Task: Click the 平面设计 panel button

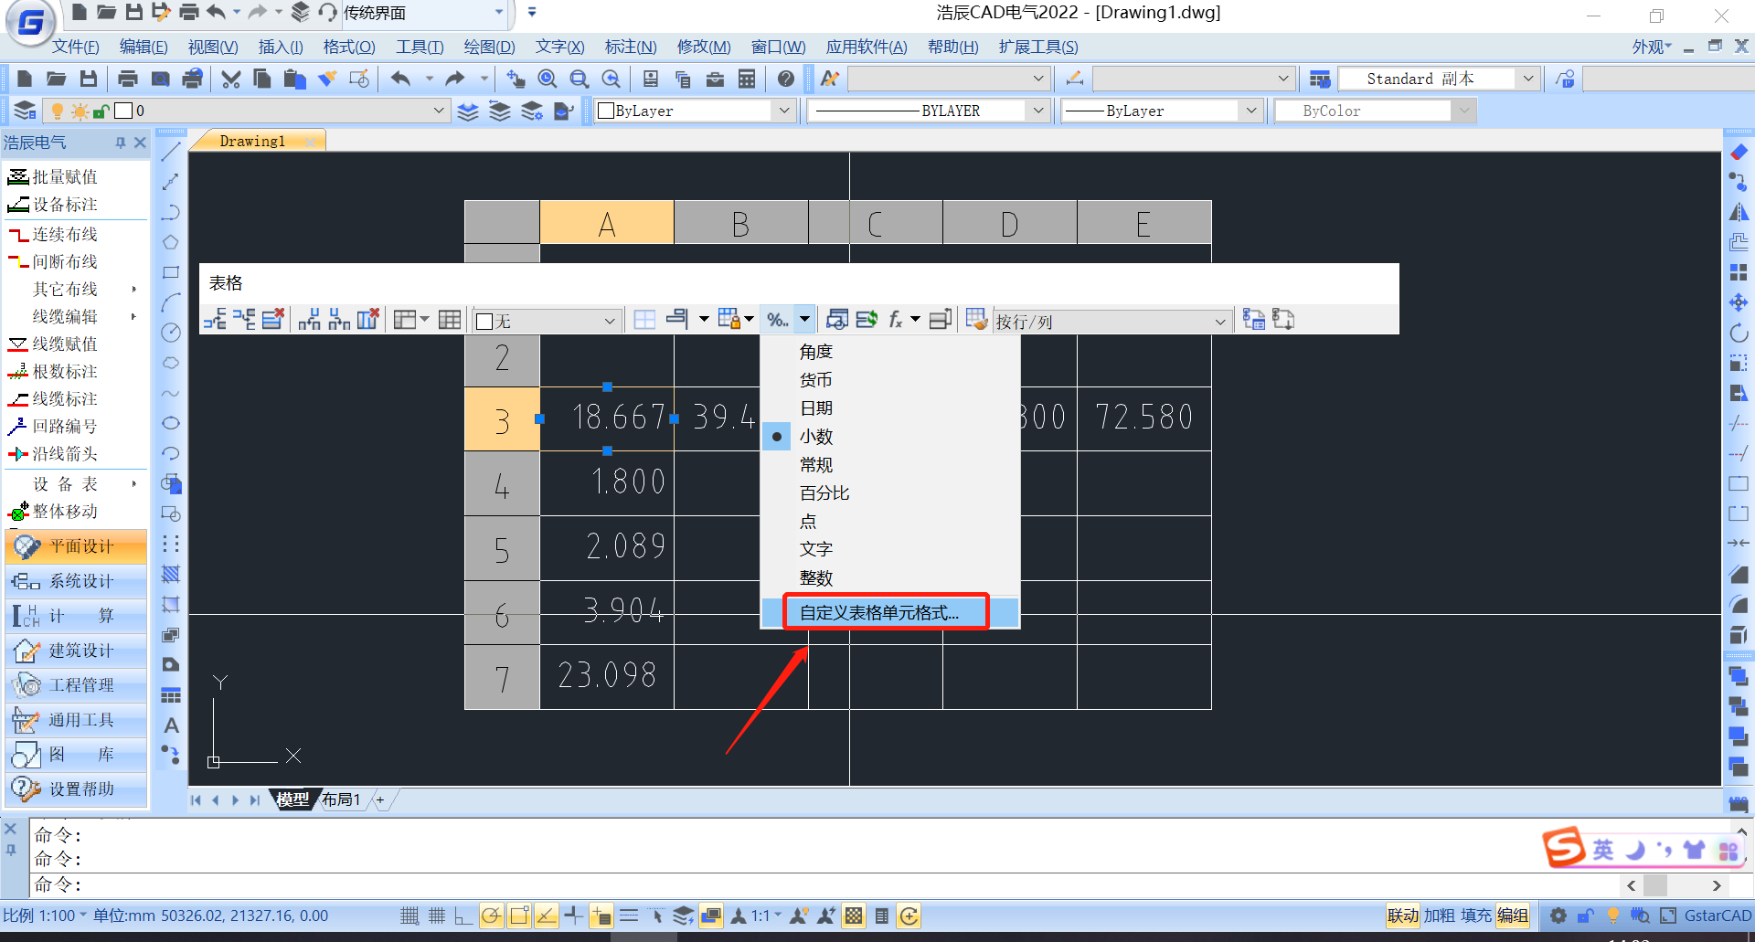Action: (x=77, y=546)
